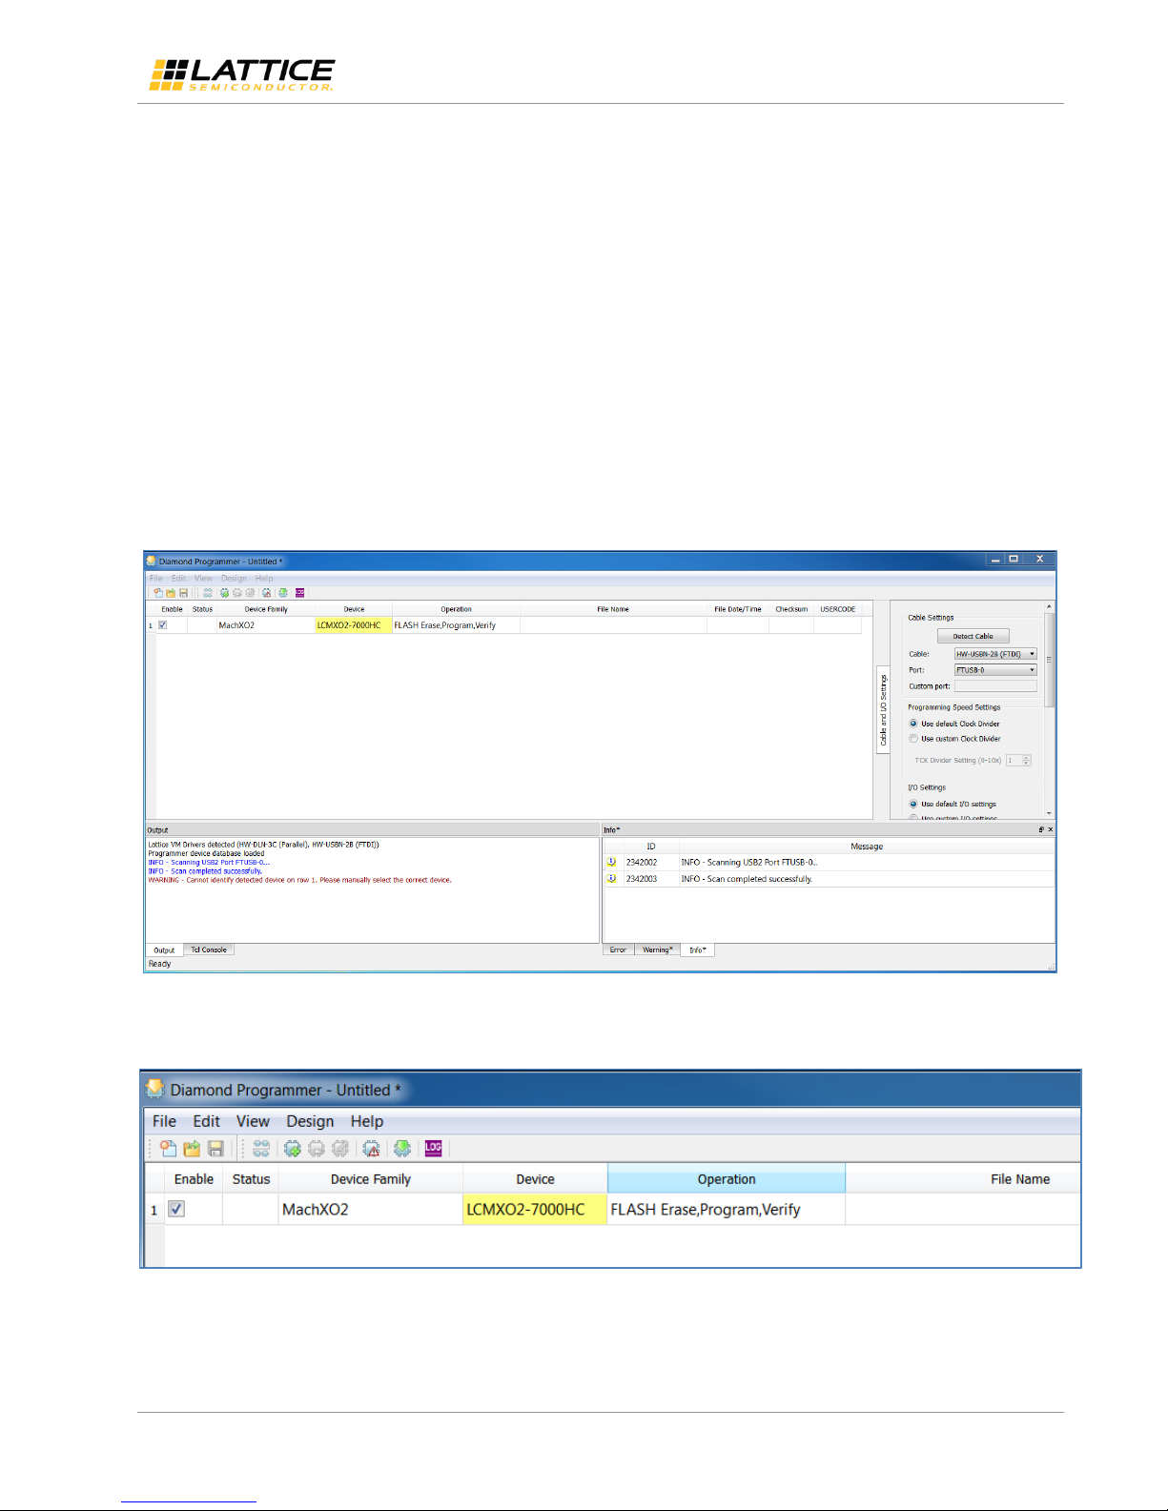Click the File Name column header in the enlarged view
The height and width of the screenshot is (1511, 1168).
coord(963,1179)
